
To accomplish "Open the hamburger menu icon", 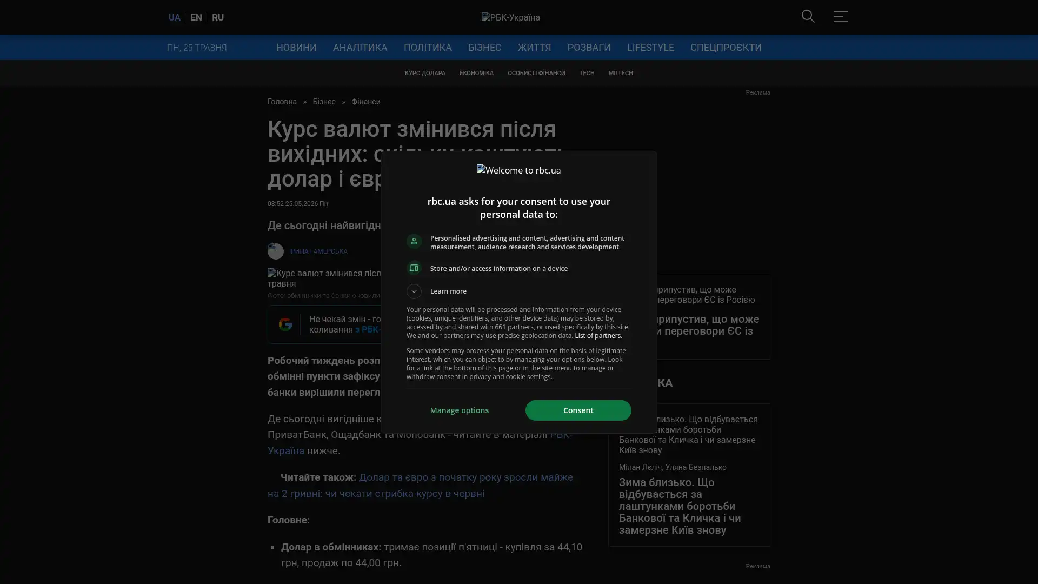I will 840,17.
